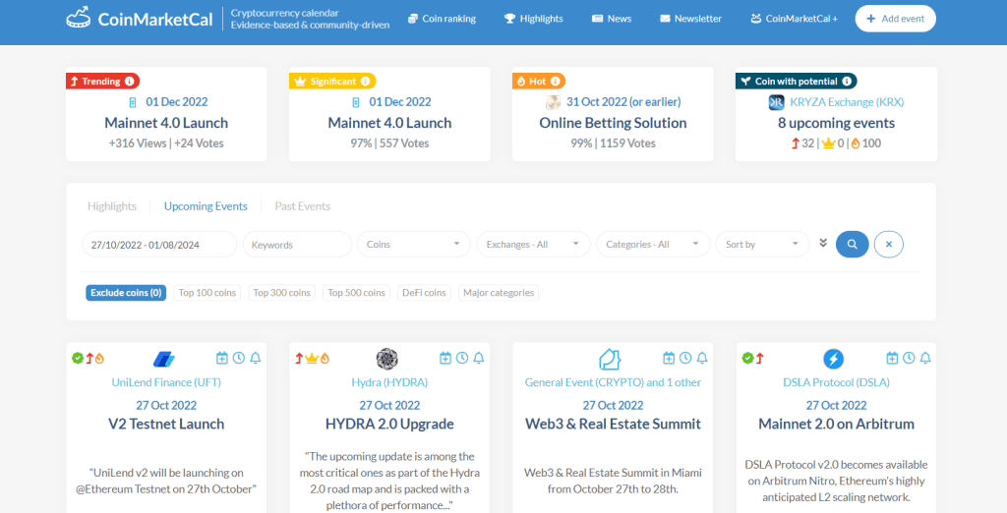Open Trending card Mainnet 4.0 Launch
1007x513 pixels.
166,123
